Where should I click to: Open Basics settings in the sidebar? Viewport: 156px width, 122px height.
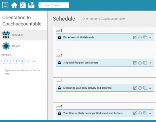point(24,46)
